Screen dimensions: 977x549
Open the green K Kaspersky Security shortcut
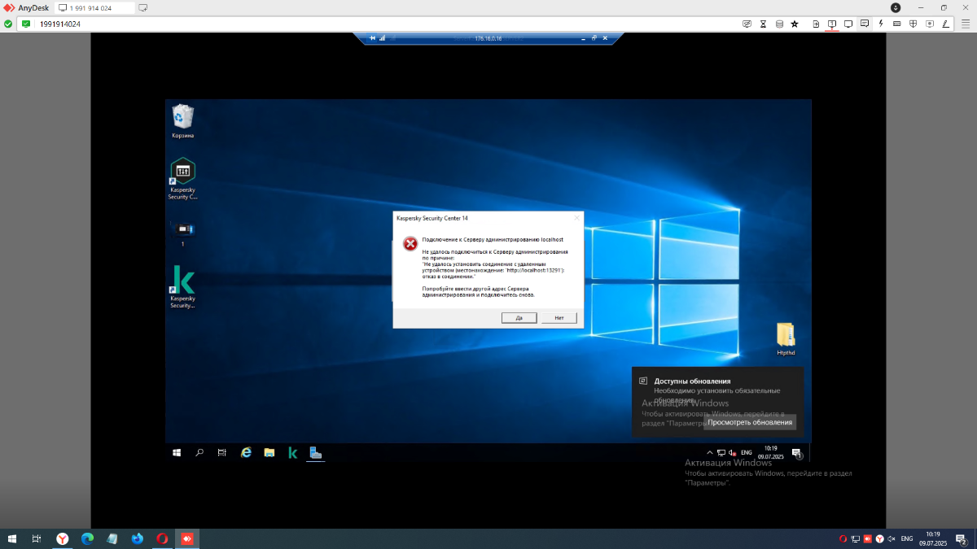point(182,286)
